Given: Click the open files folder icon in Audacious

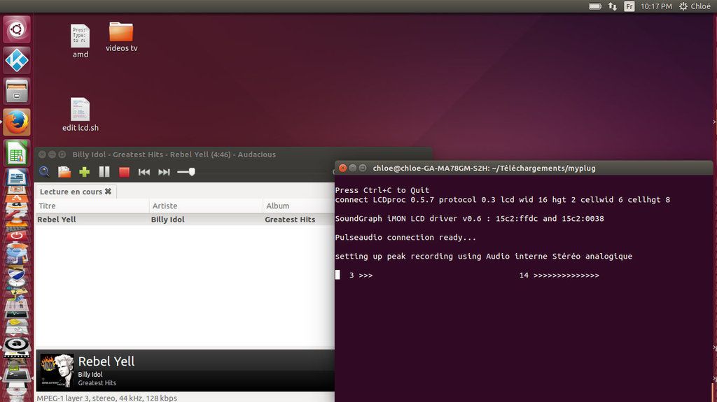Looking at the screenshot, I should [64, 172].
